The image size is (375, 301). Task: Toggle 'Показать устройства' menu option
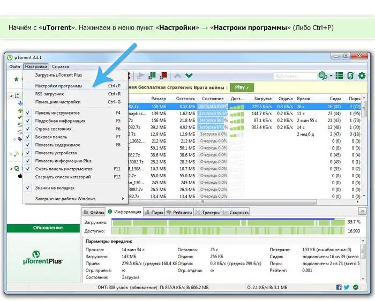pyautogui.click(x=75, y=153)
